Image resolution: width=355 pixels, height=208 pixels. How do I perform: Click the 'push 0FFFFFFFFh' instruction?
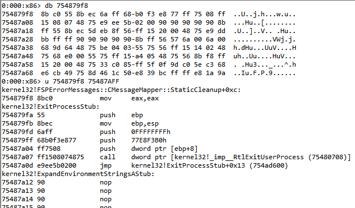[135, 132]
